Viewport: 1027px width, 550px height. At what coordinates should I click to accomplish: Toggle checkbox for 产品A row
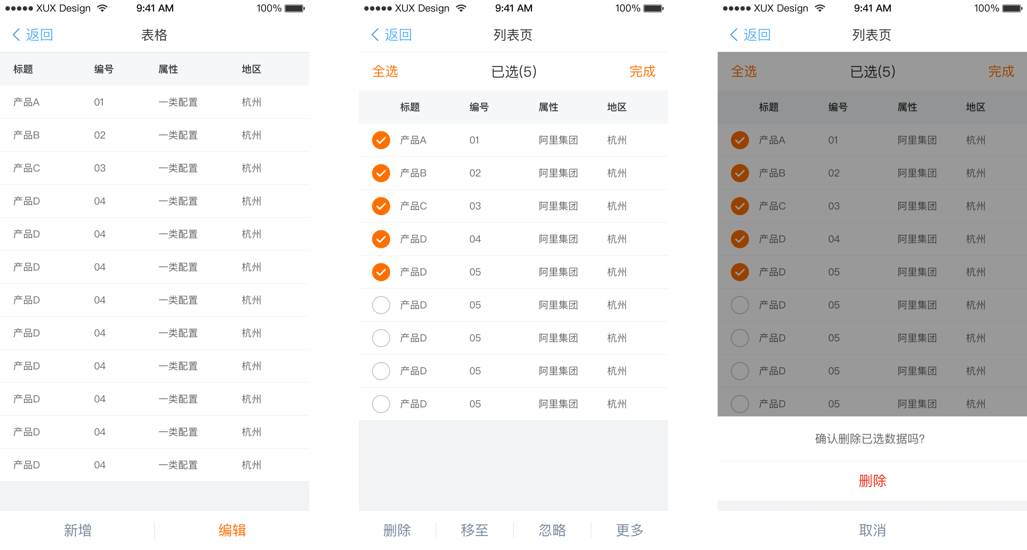point(379,139)
